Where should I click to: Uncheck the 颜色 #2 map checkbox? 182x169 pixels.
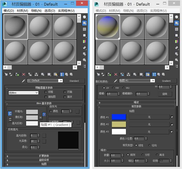[172, 125]
